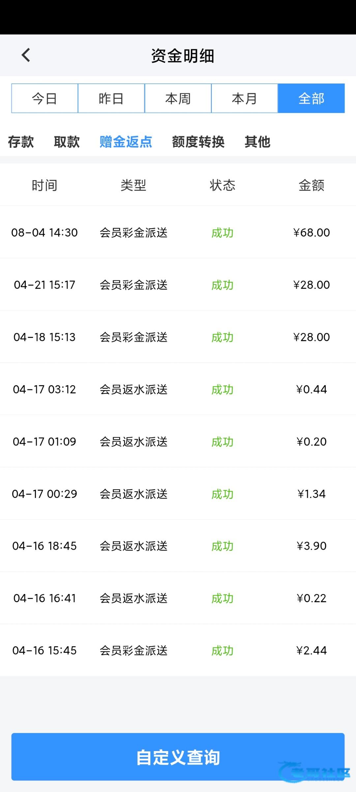
Task: Select the 全部 filter
Action: pos(311,98)
